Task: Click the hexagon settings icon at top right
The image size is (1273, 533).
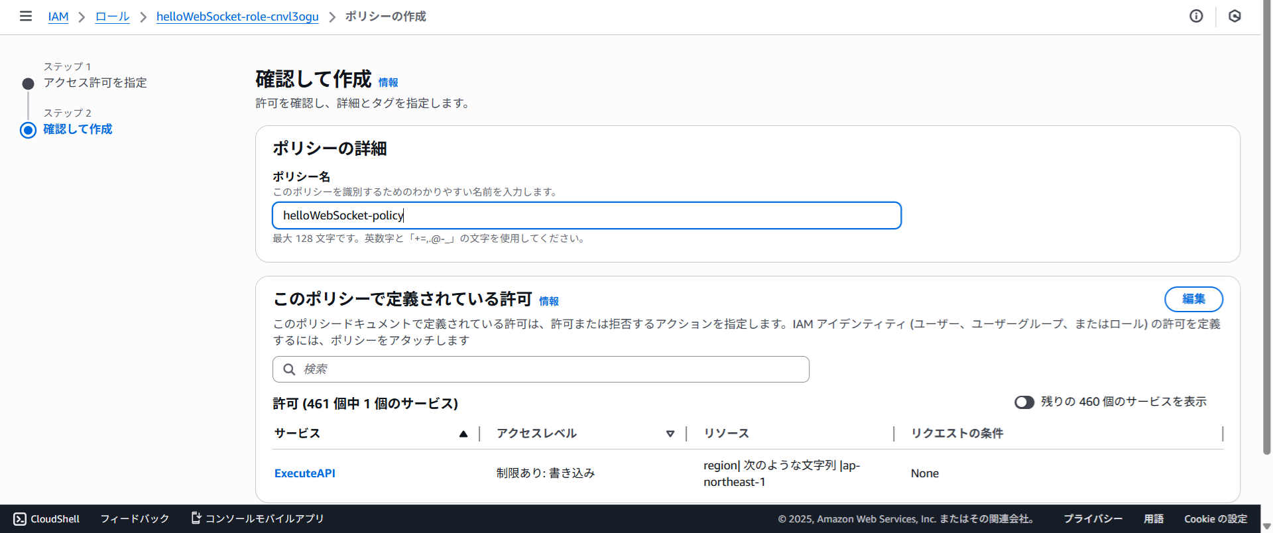Action: click(x=1235, y=16)
